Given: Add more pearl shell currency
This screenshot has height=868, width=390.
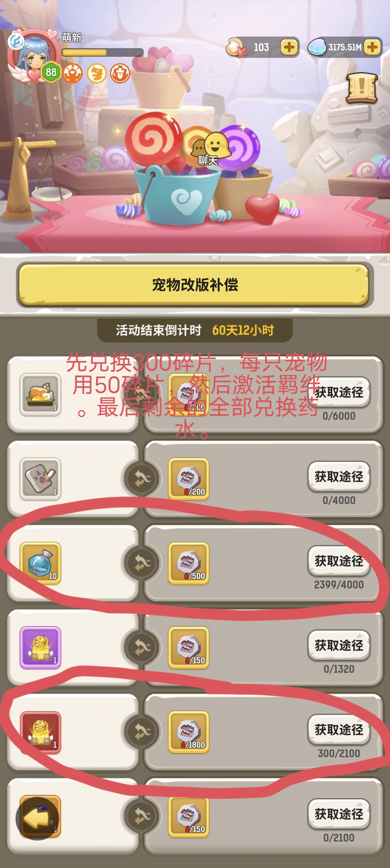Looking at the screenshot, I should click(x=289, y=47).
